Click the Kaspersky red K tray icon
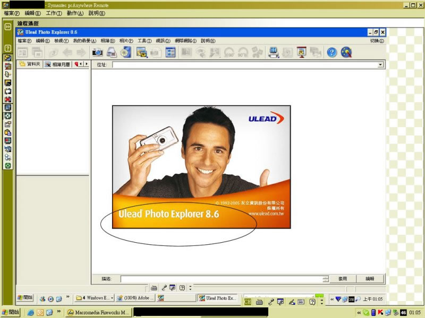 380,312
